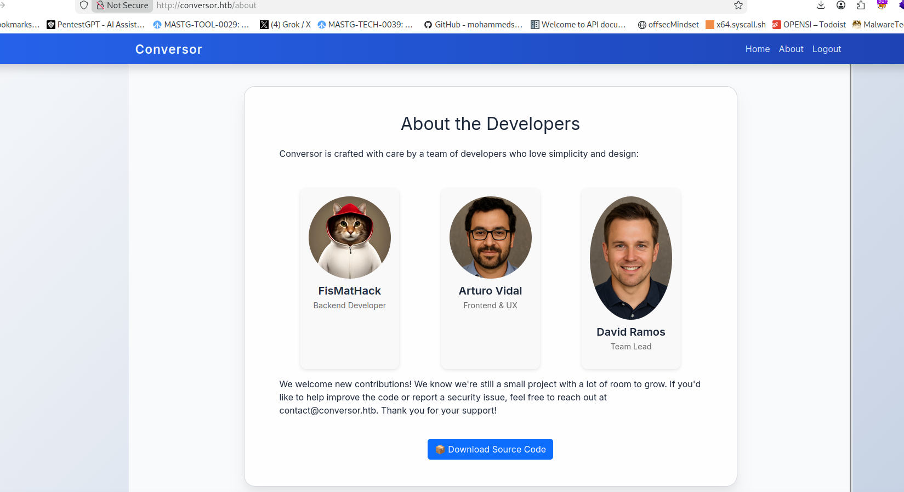The width and height of the screenshot is (904, 492).
Task: Click the "contact@conversor.htb" email text
Action: click(x=328, y=411)
